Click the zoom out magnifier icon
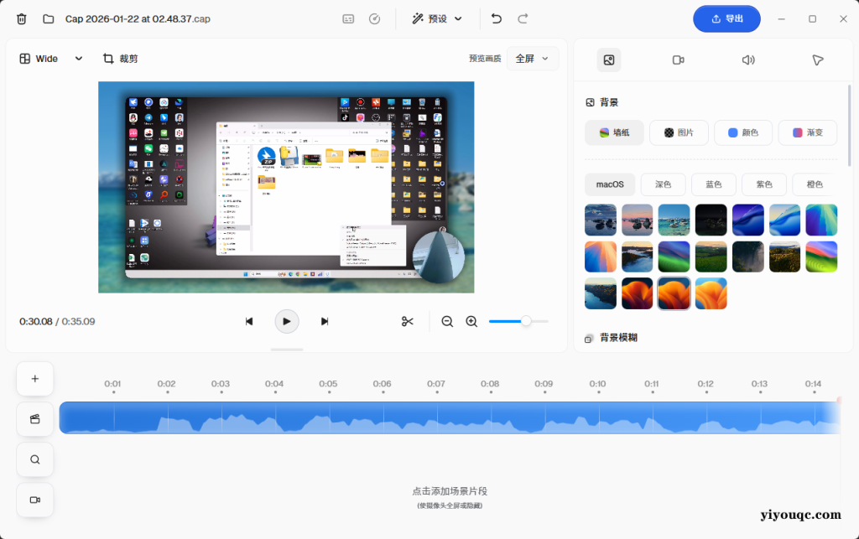This screenshot has width=859, height=539. coord(447,321)
